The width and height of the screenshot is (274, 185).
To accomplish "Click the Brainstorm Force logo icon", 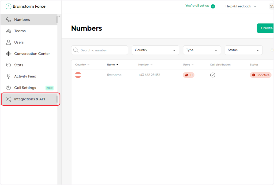I will tap(8, 6).
